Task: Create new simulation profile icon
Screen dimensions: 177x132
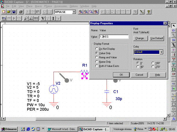Action: (x=4, y=18)
